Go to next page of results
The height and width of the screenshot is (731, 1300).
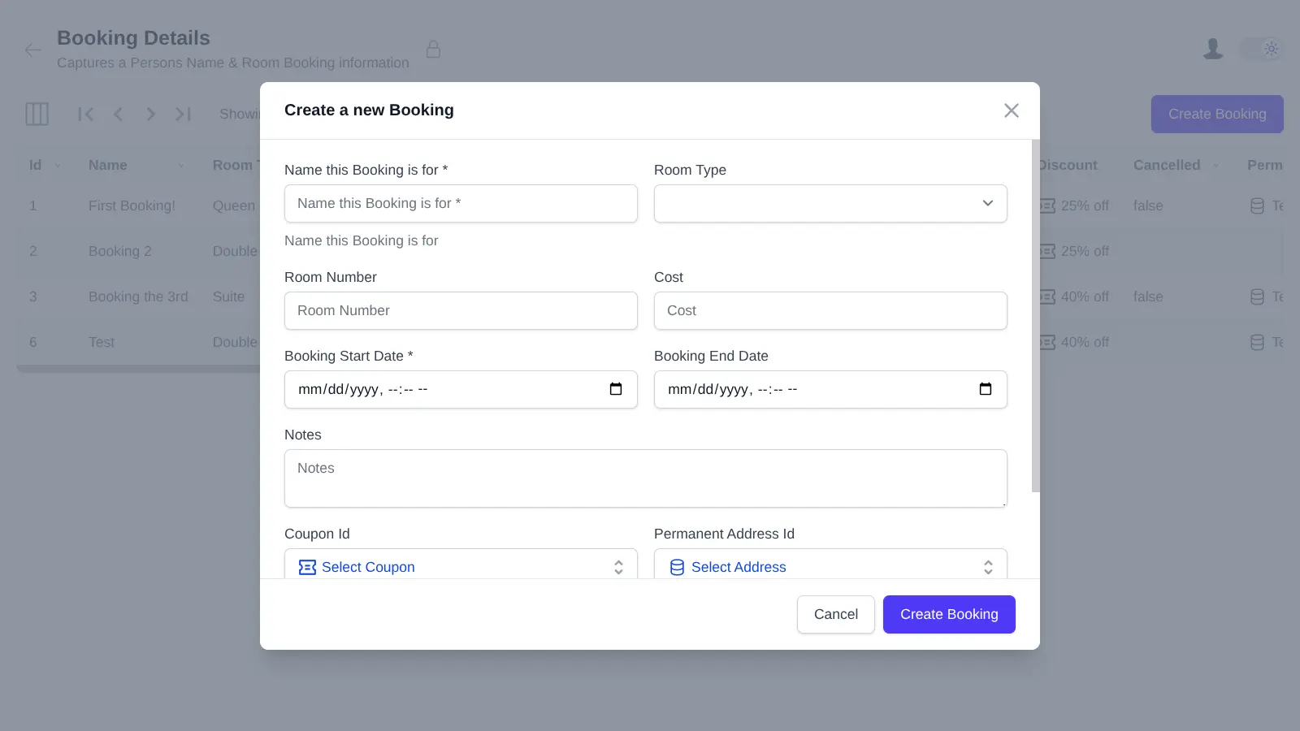[x=150, y=114]
